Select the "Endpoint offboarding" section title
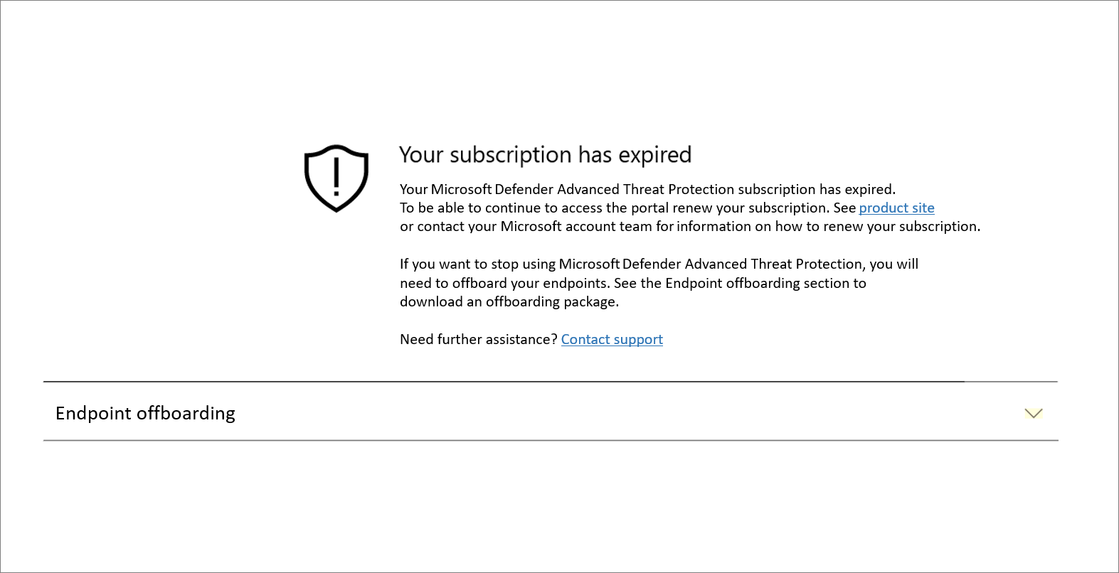This screenshot has height=573, width=1119. tap(145, 414)
